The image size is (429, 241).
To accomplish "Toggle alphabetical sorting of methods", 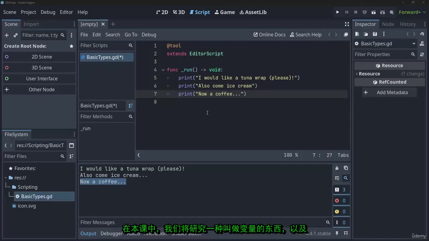I will click(x=131, y=105).
